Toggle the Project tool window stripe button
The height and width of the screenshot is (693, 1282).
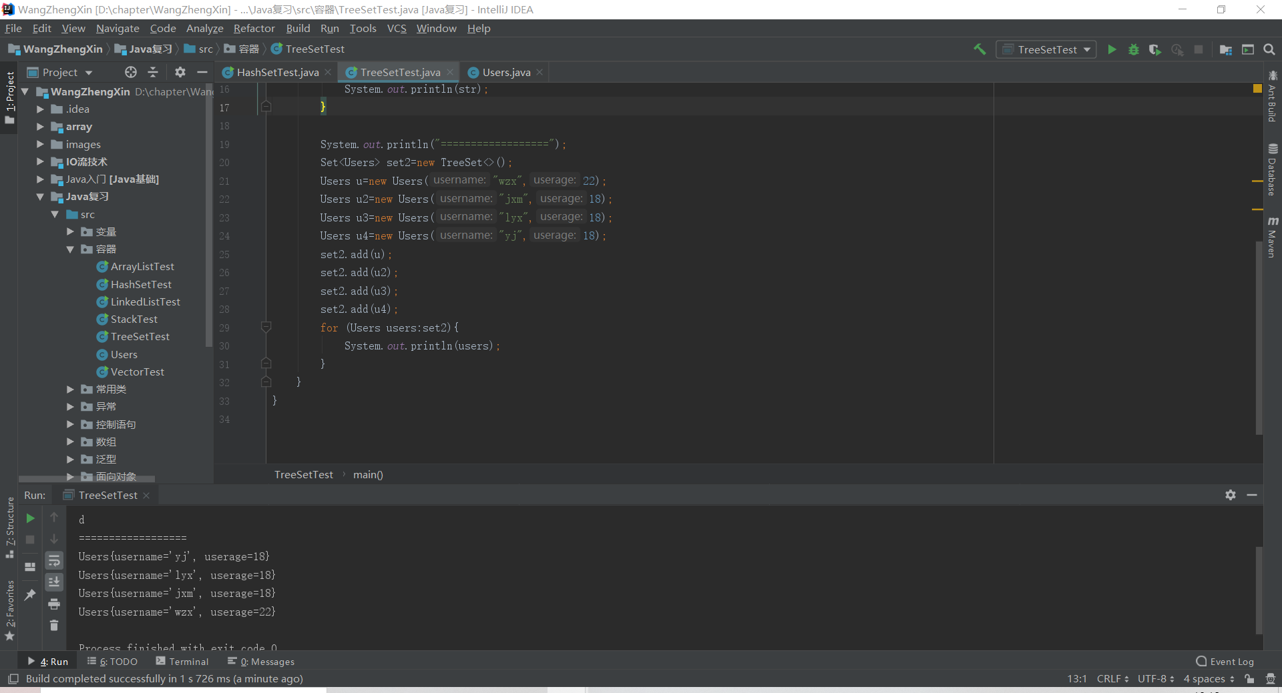(x=9, y=98)
